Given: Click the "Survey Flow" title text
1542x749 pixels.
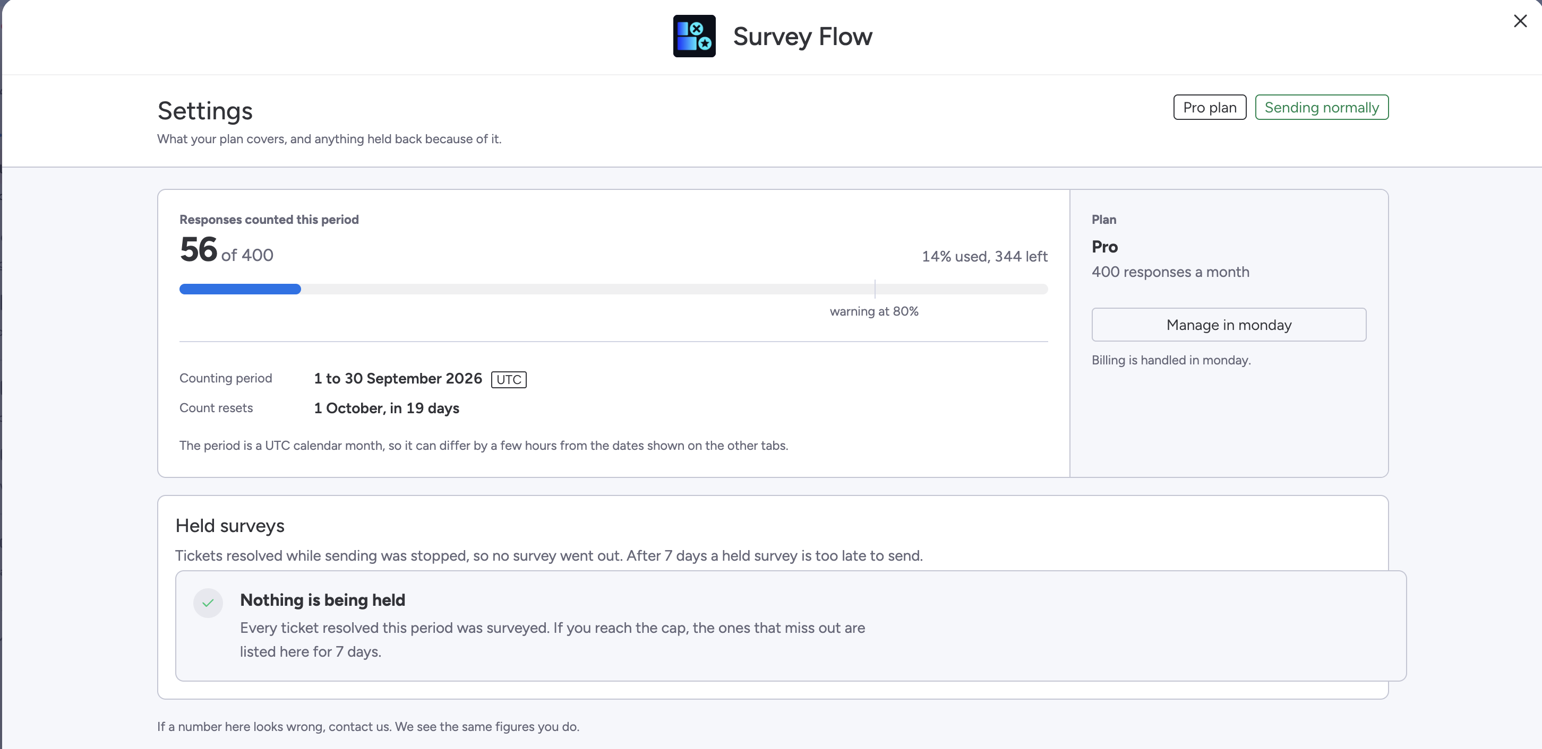Looking at the screenshot, I should 803,37.
